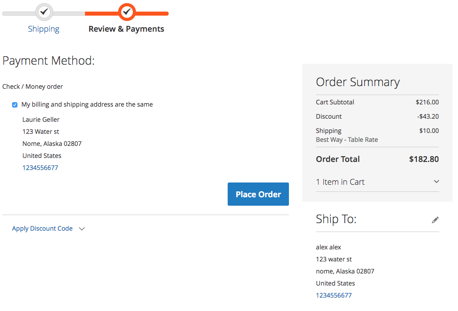458x311 pixels.
Task: Click the Shipping step checkmark circle
Action: [x=44, y=12]
